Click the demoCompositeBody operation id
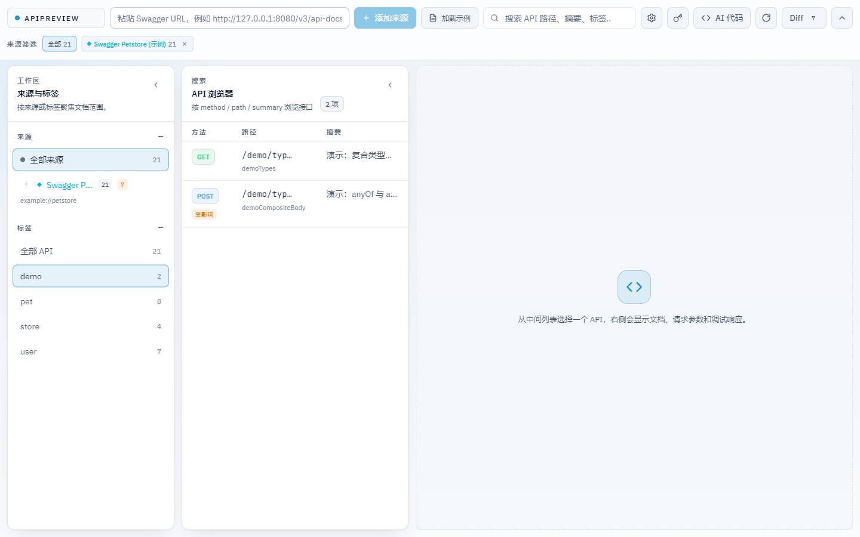Screen dimensions: 860x537 274,208
